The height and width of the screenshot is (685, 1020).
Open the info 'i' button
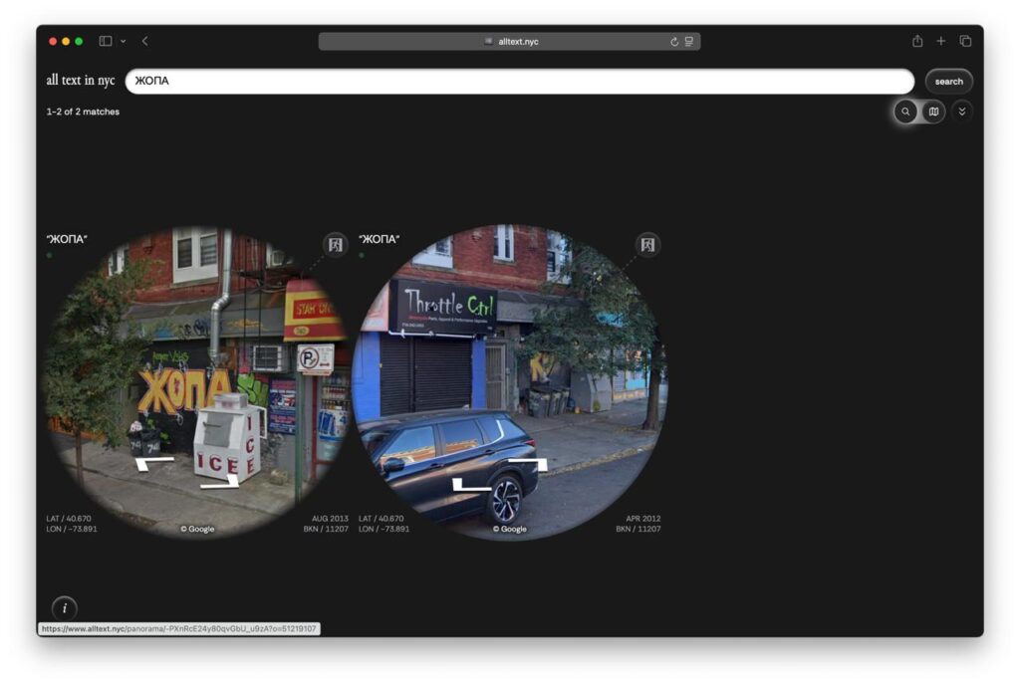coord(65,608)
